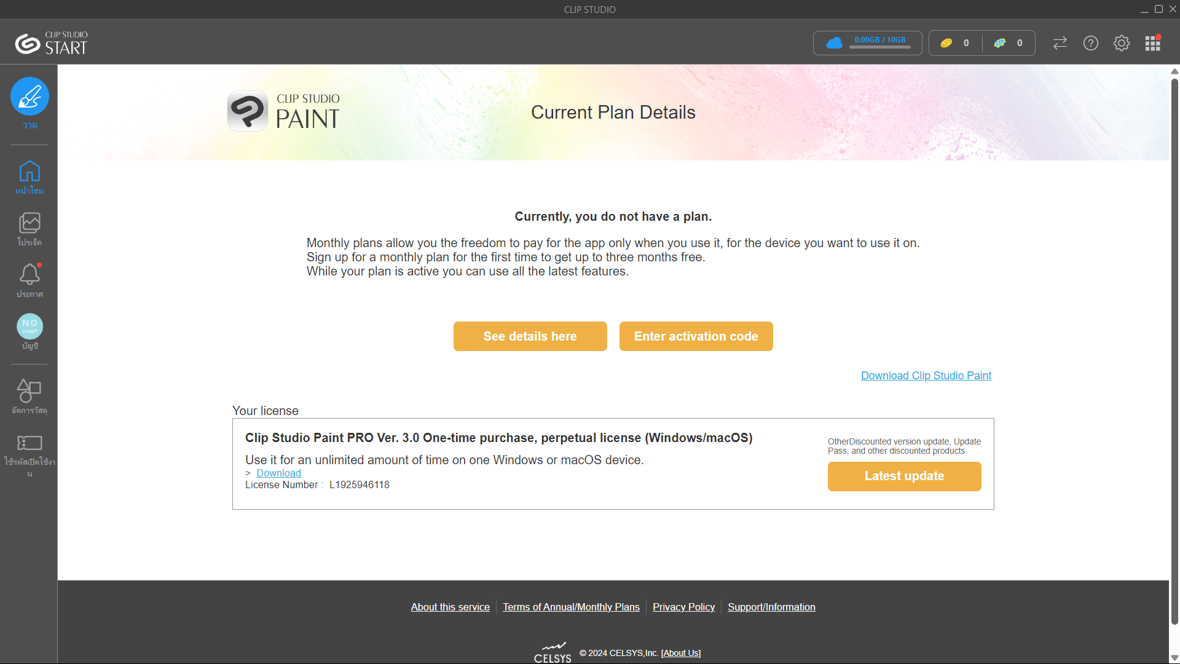This screenshot has width=1180, height=664.
Task: Click the Download link under license
Action: (x=278, y=473)
